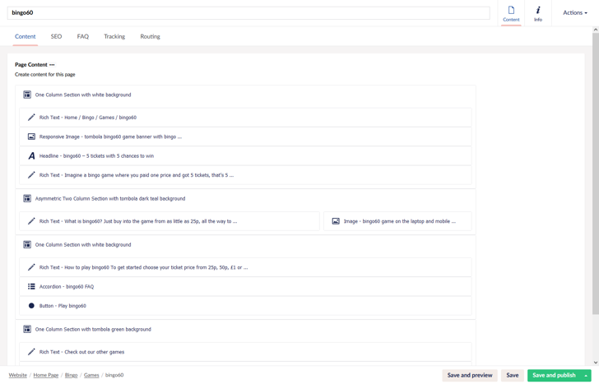The height and width of the screenshot is (384, 599).
Task: Open the Info panel icon
Action: point(538,13)
